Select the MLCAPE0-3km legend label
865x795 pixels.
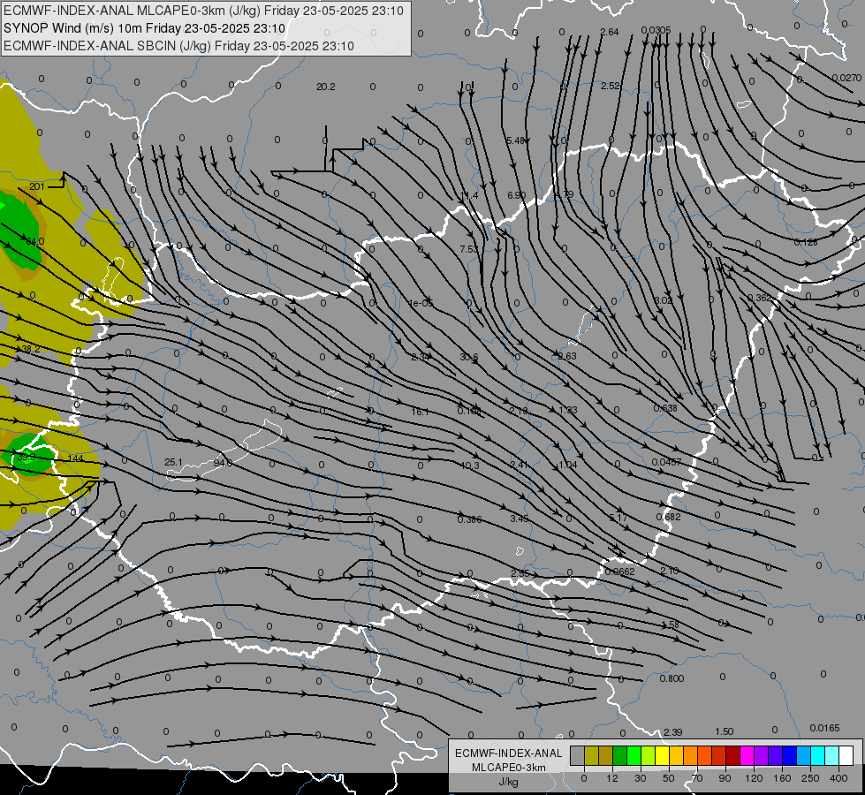click(x=508, y=768)
